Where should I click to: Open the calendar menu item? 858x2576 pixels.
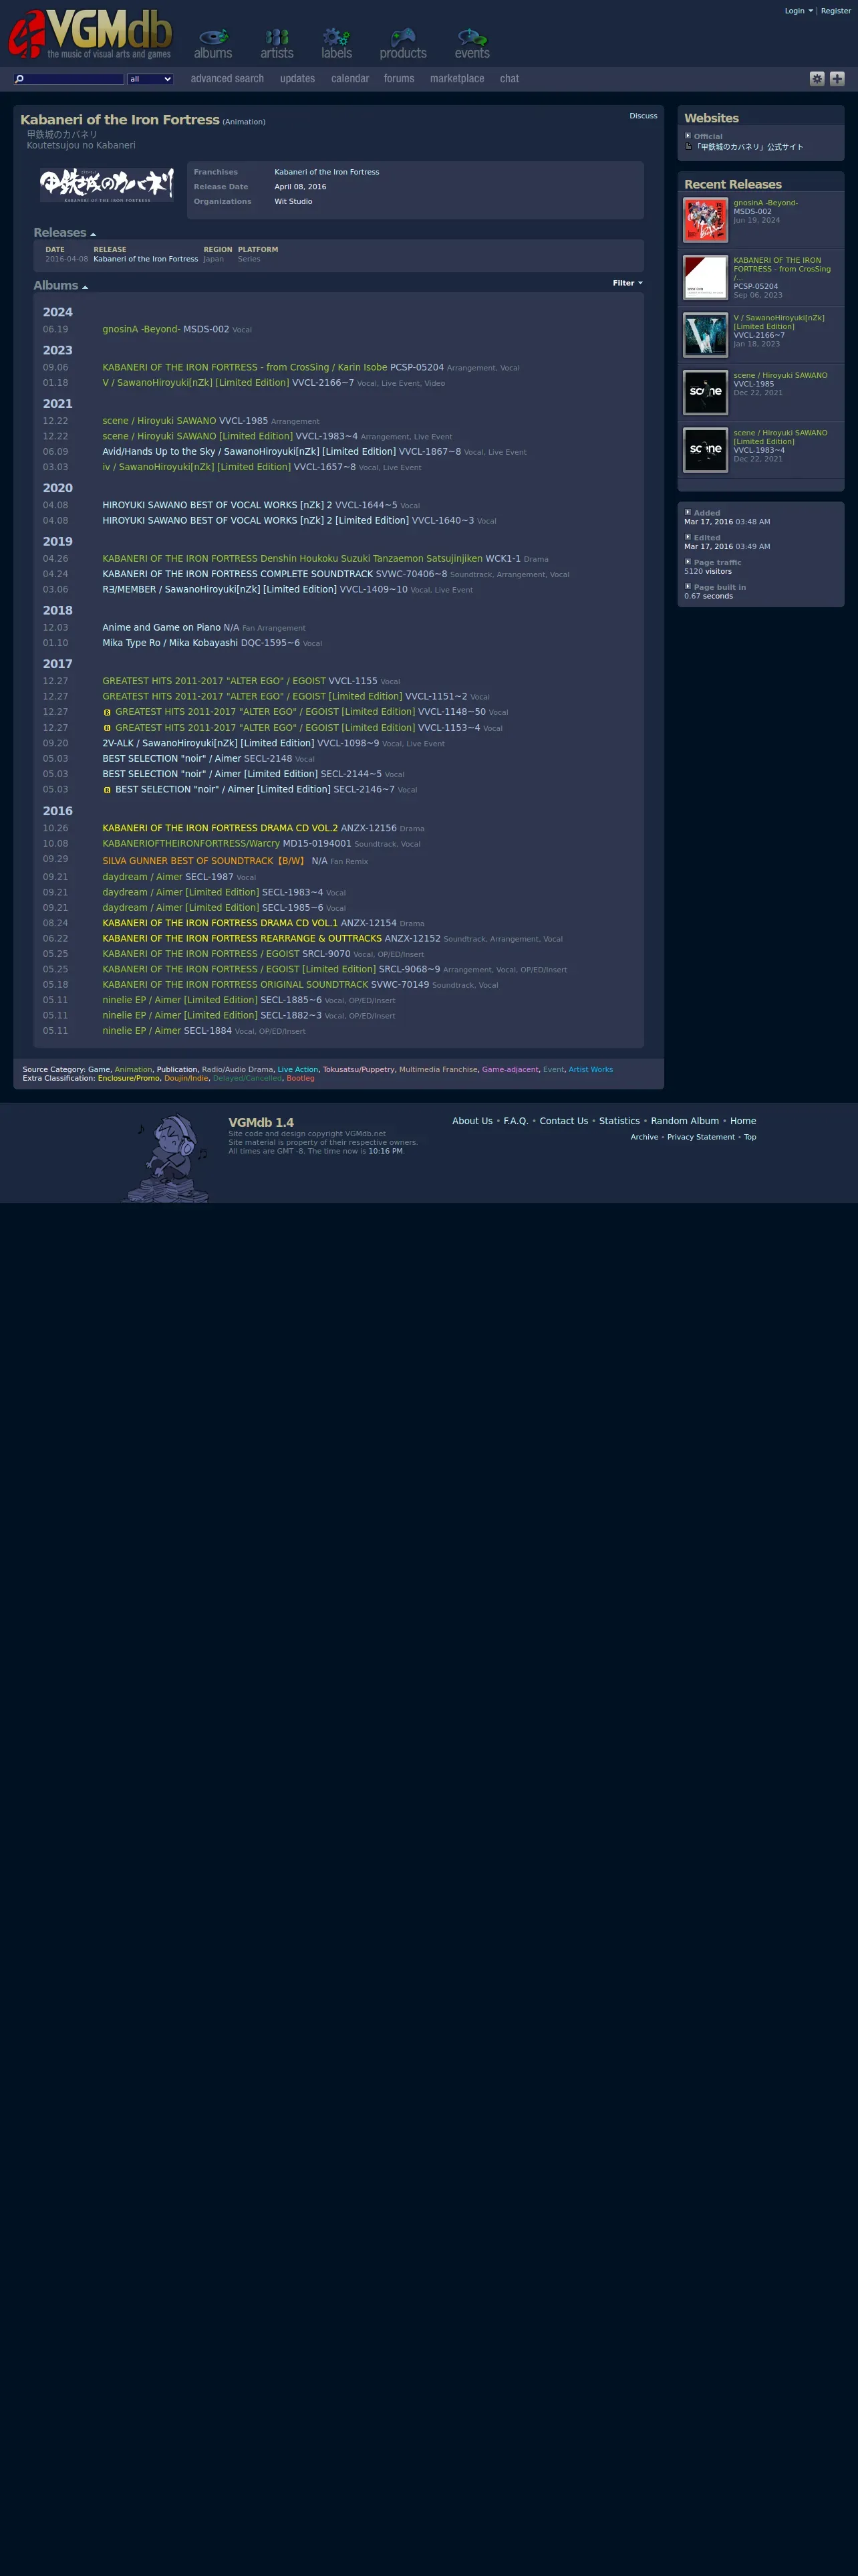coord(349,79)
